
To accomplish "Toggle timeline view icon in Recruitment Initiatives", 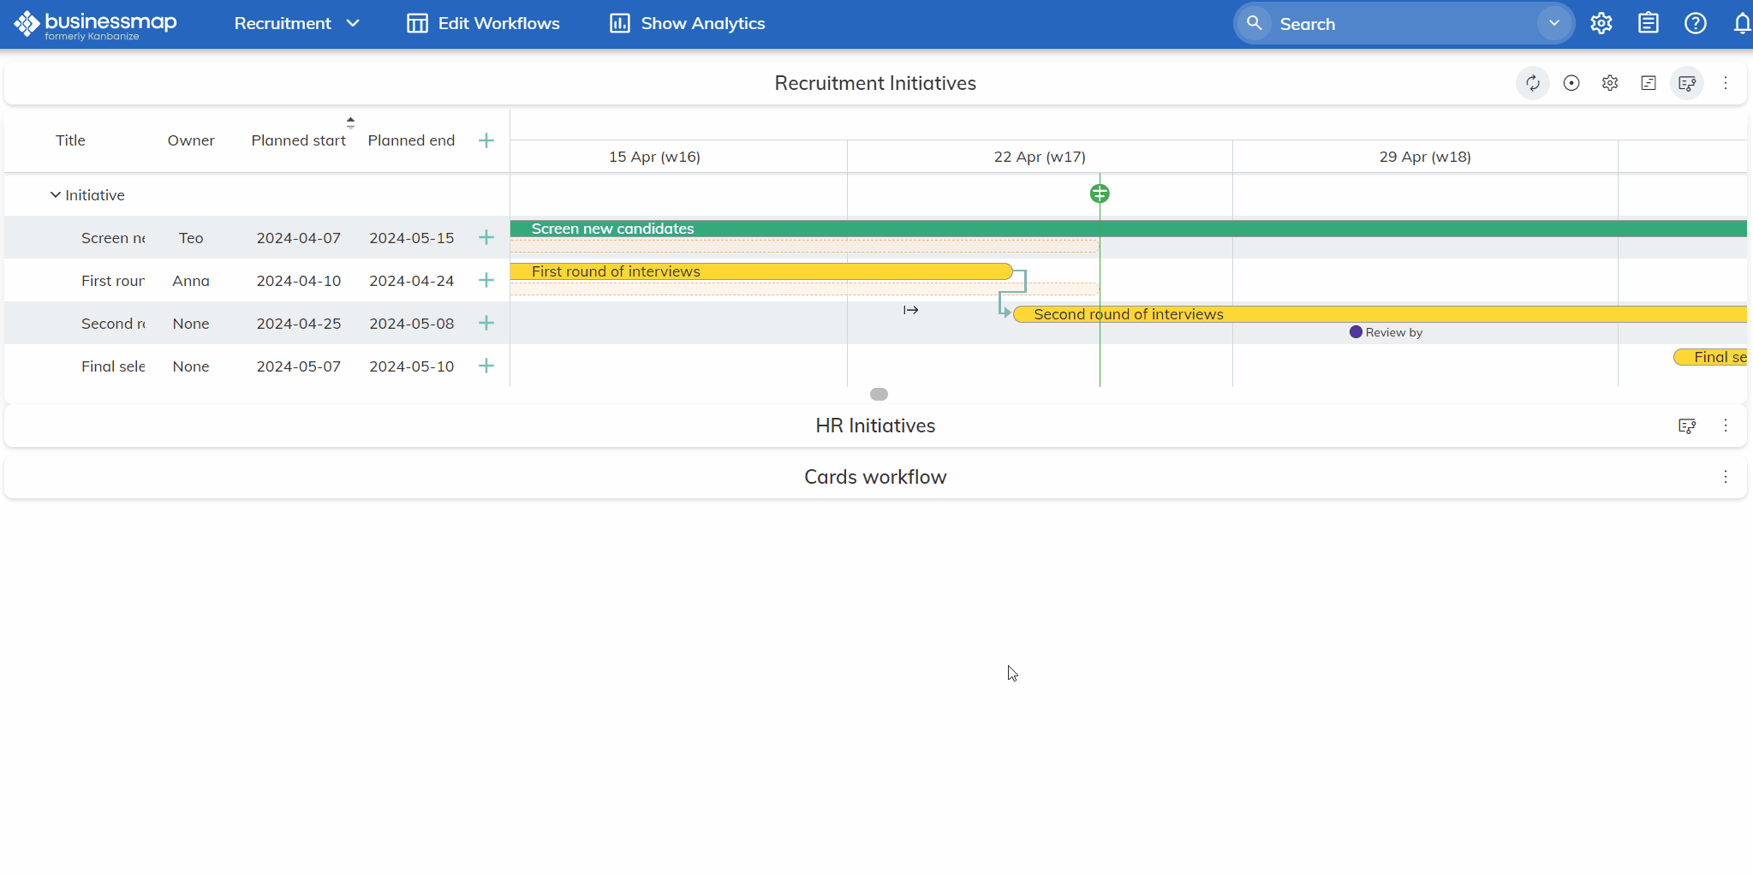I will (1687, 83).
